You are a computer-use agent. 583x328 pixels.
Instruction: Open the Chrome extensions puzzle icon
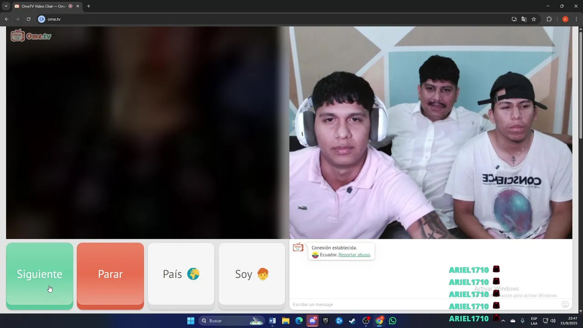pyautogui.click(x=549, y=19)
